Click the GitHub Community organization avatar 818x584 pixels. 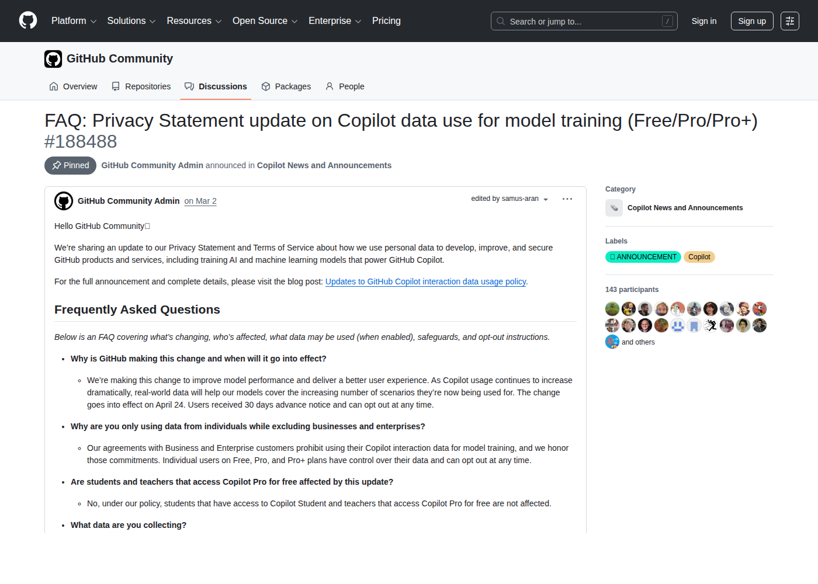(x=53, y=58)
